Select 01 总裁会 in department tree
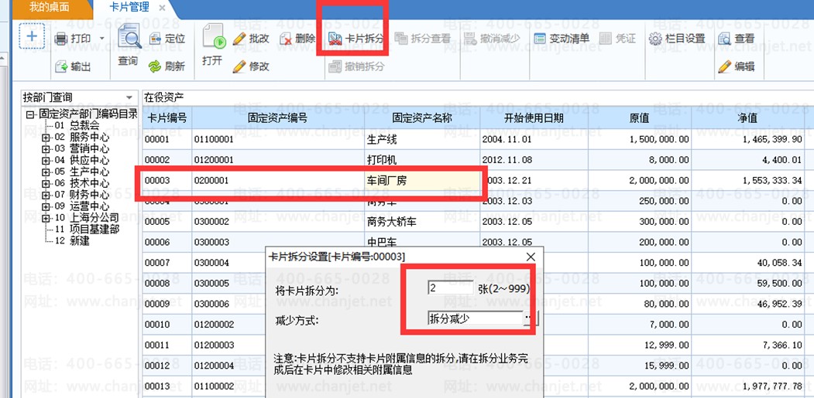 [77, 125]
